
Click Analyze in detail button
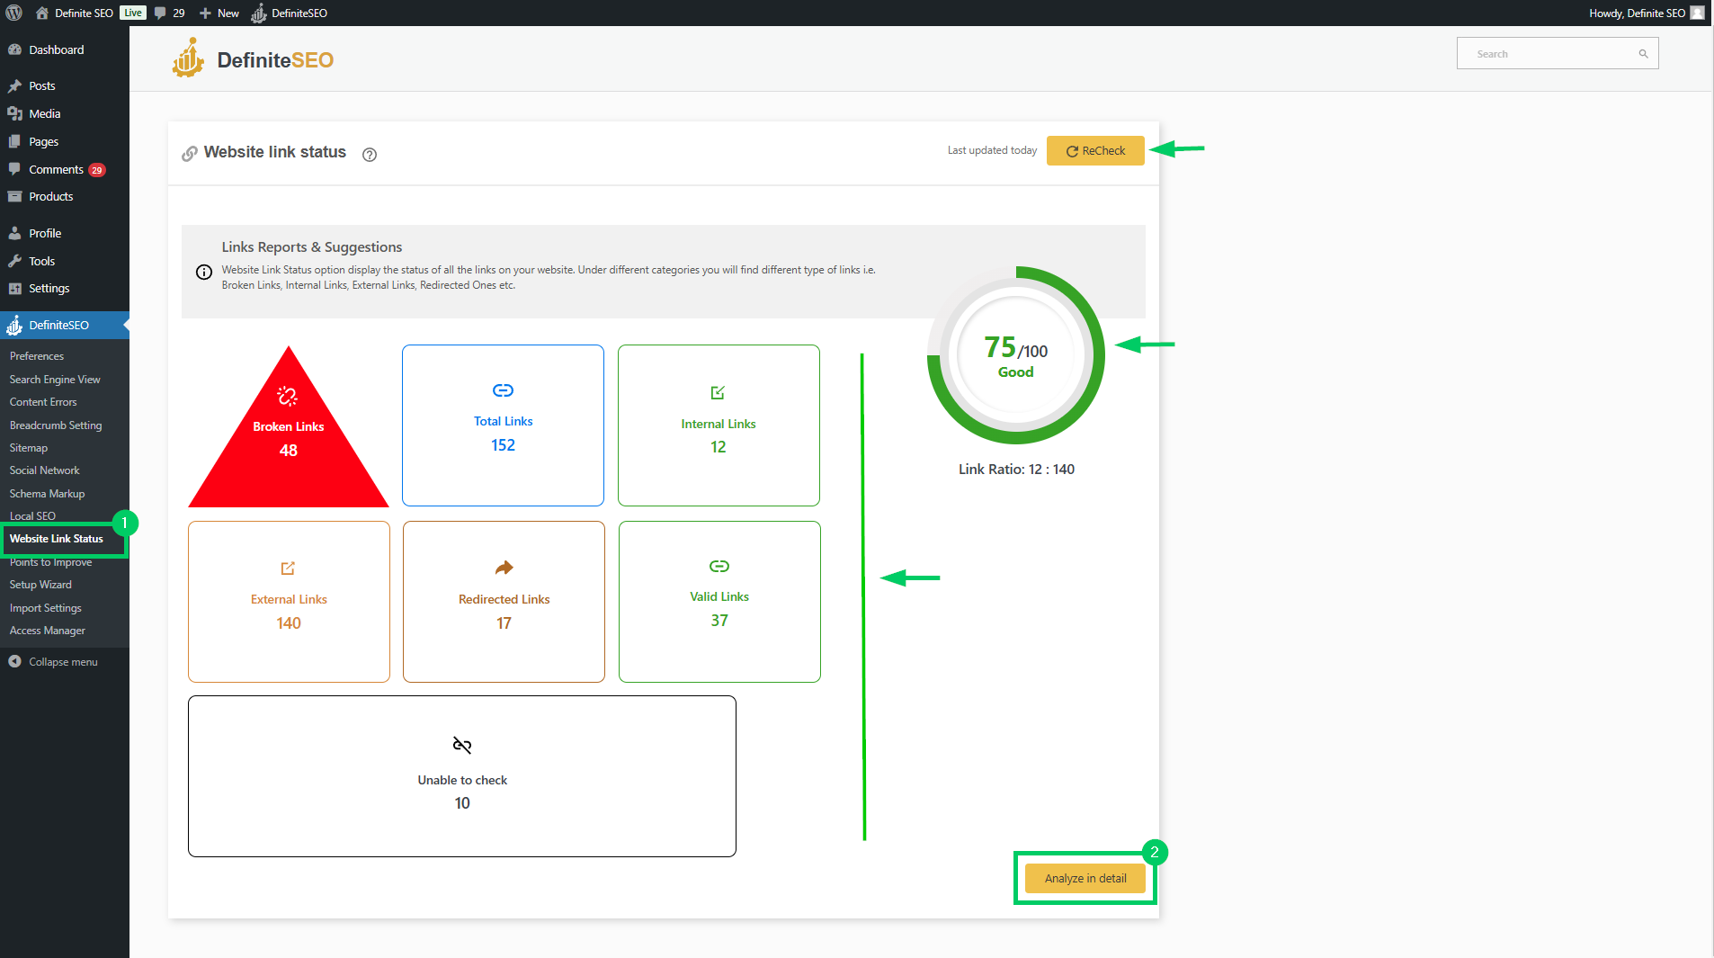click(1085, 879)
